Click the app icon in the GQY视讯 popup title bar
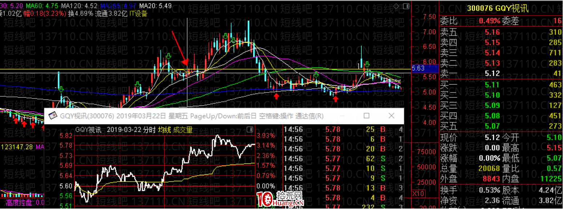 point(53,116)
